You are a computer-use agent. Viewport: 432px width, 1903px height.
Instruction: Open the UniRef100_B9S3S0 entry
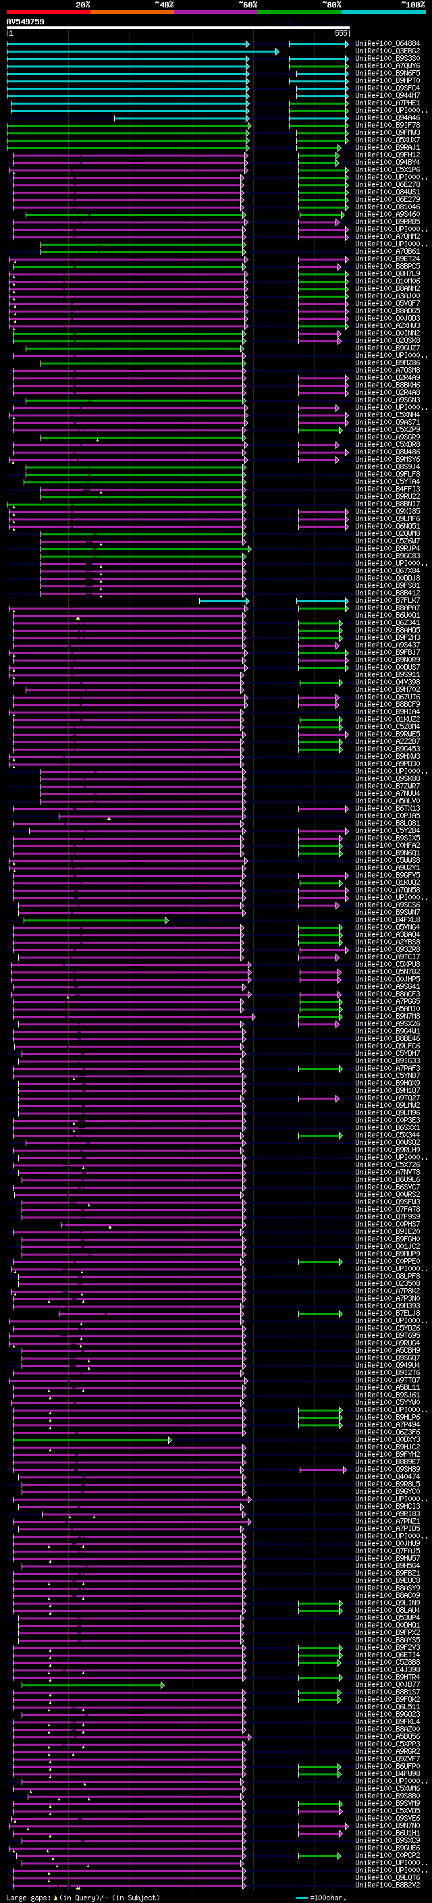coord(387,58)
